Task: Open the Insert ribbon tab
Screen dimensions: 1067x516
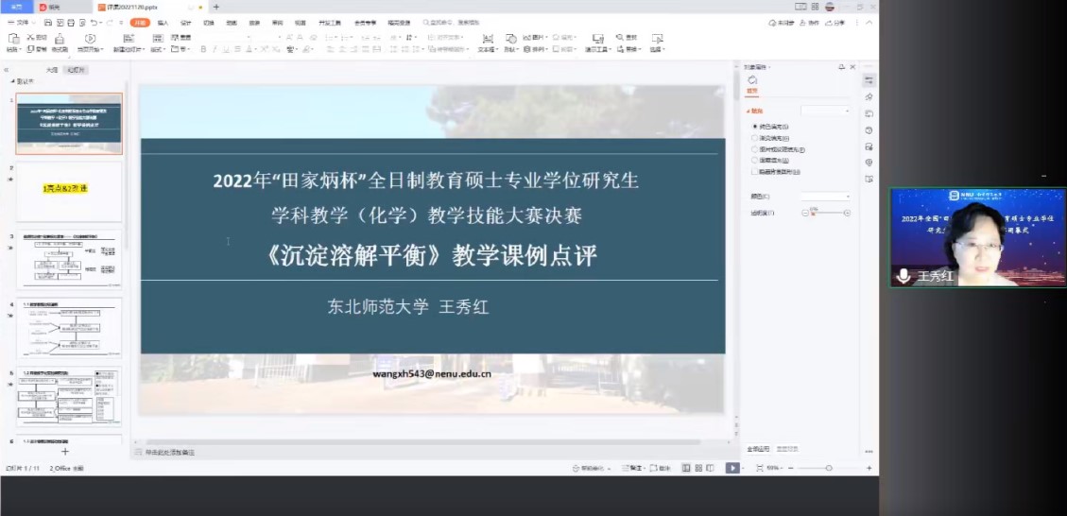Action: click(163, 22)
